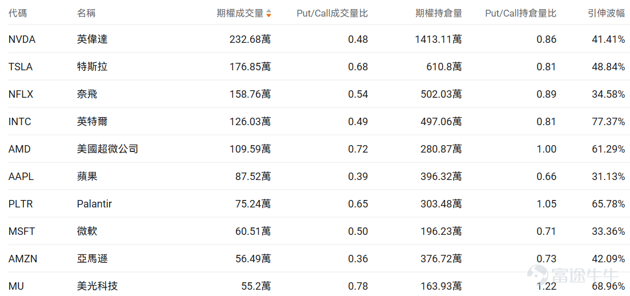Select the volume value 176.85萬
This screenshot has height=296, width=630.
coord(250,67)
